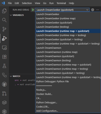Screen dimensions: 101x114
Task: Choose DreamDaemon (quickstart + testing)
Action: click(x=68, y=73)
